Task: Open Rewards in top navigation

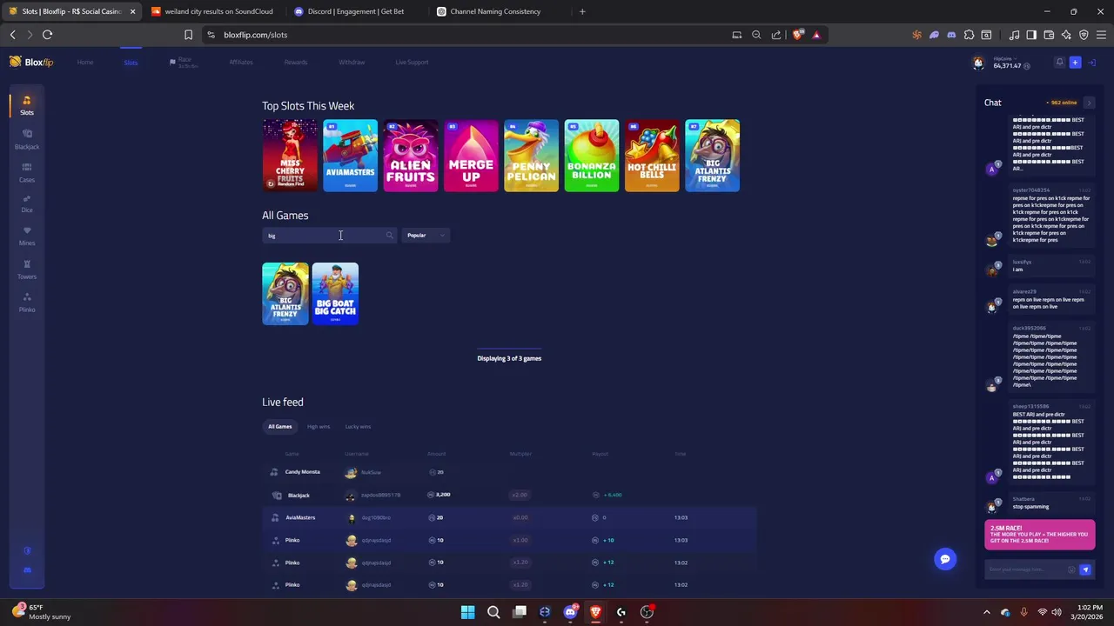Action: 296,63
